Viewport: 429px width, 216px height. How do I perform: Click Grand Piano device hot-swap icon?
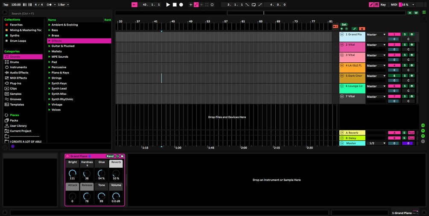coord(117,156)
